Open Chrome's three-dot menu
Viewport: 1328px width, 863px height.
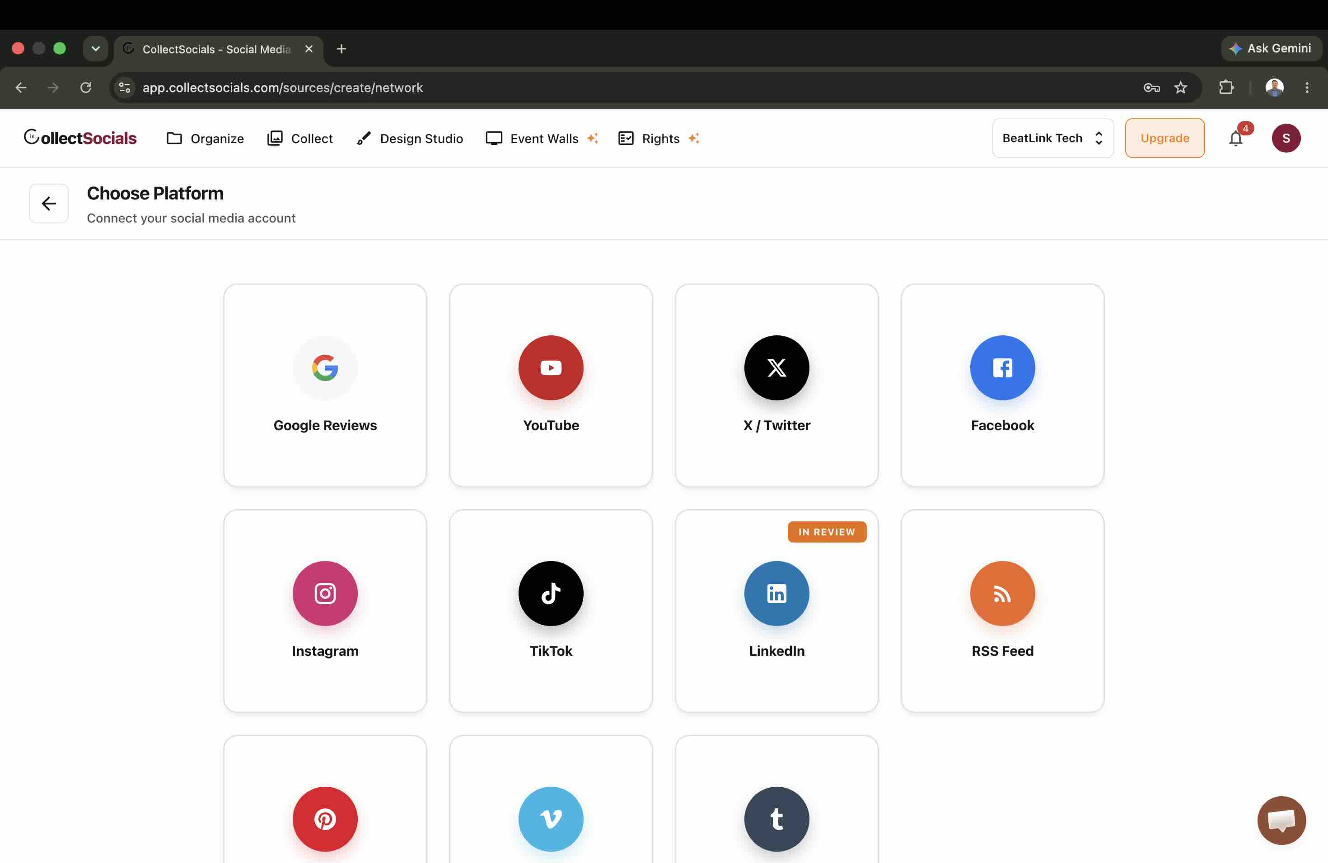[x=1306, y=88]
